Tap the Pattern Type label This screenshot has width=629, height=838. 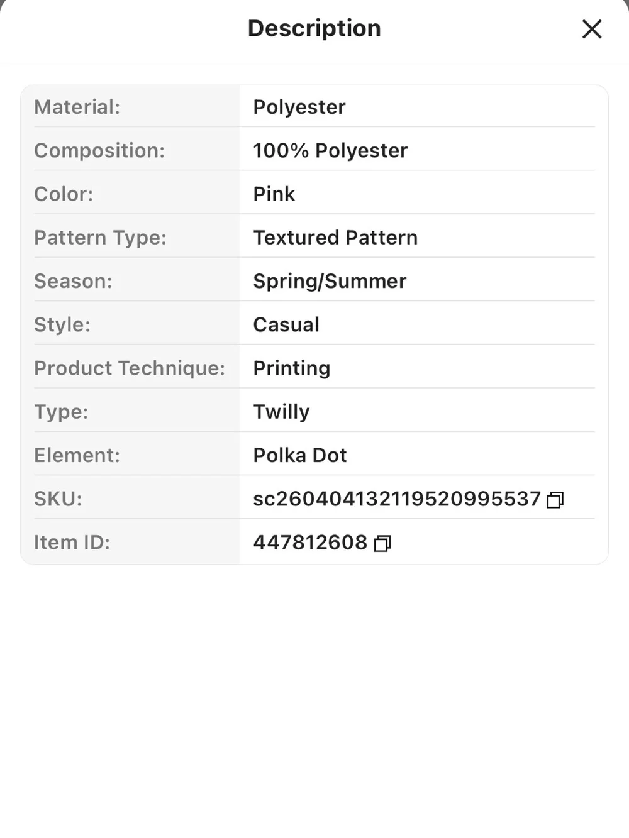100,238
